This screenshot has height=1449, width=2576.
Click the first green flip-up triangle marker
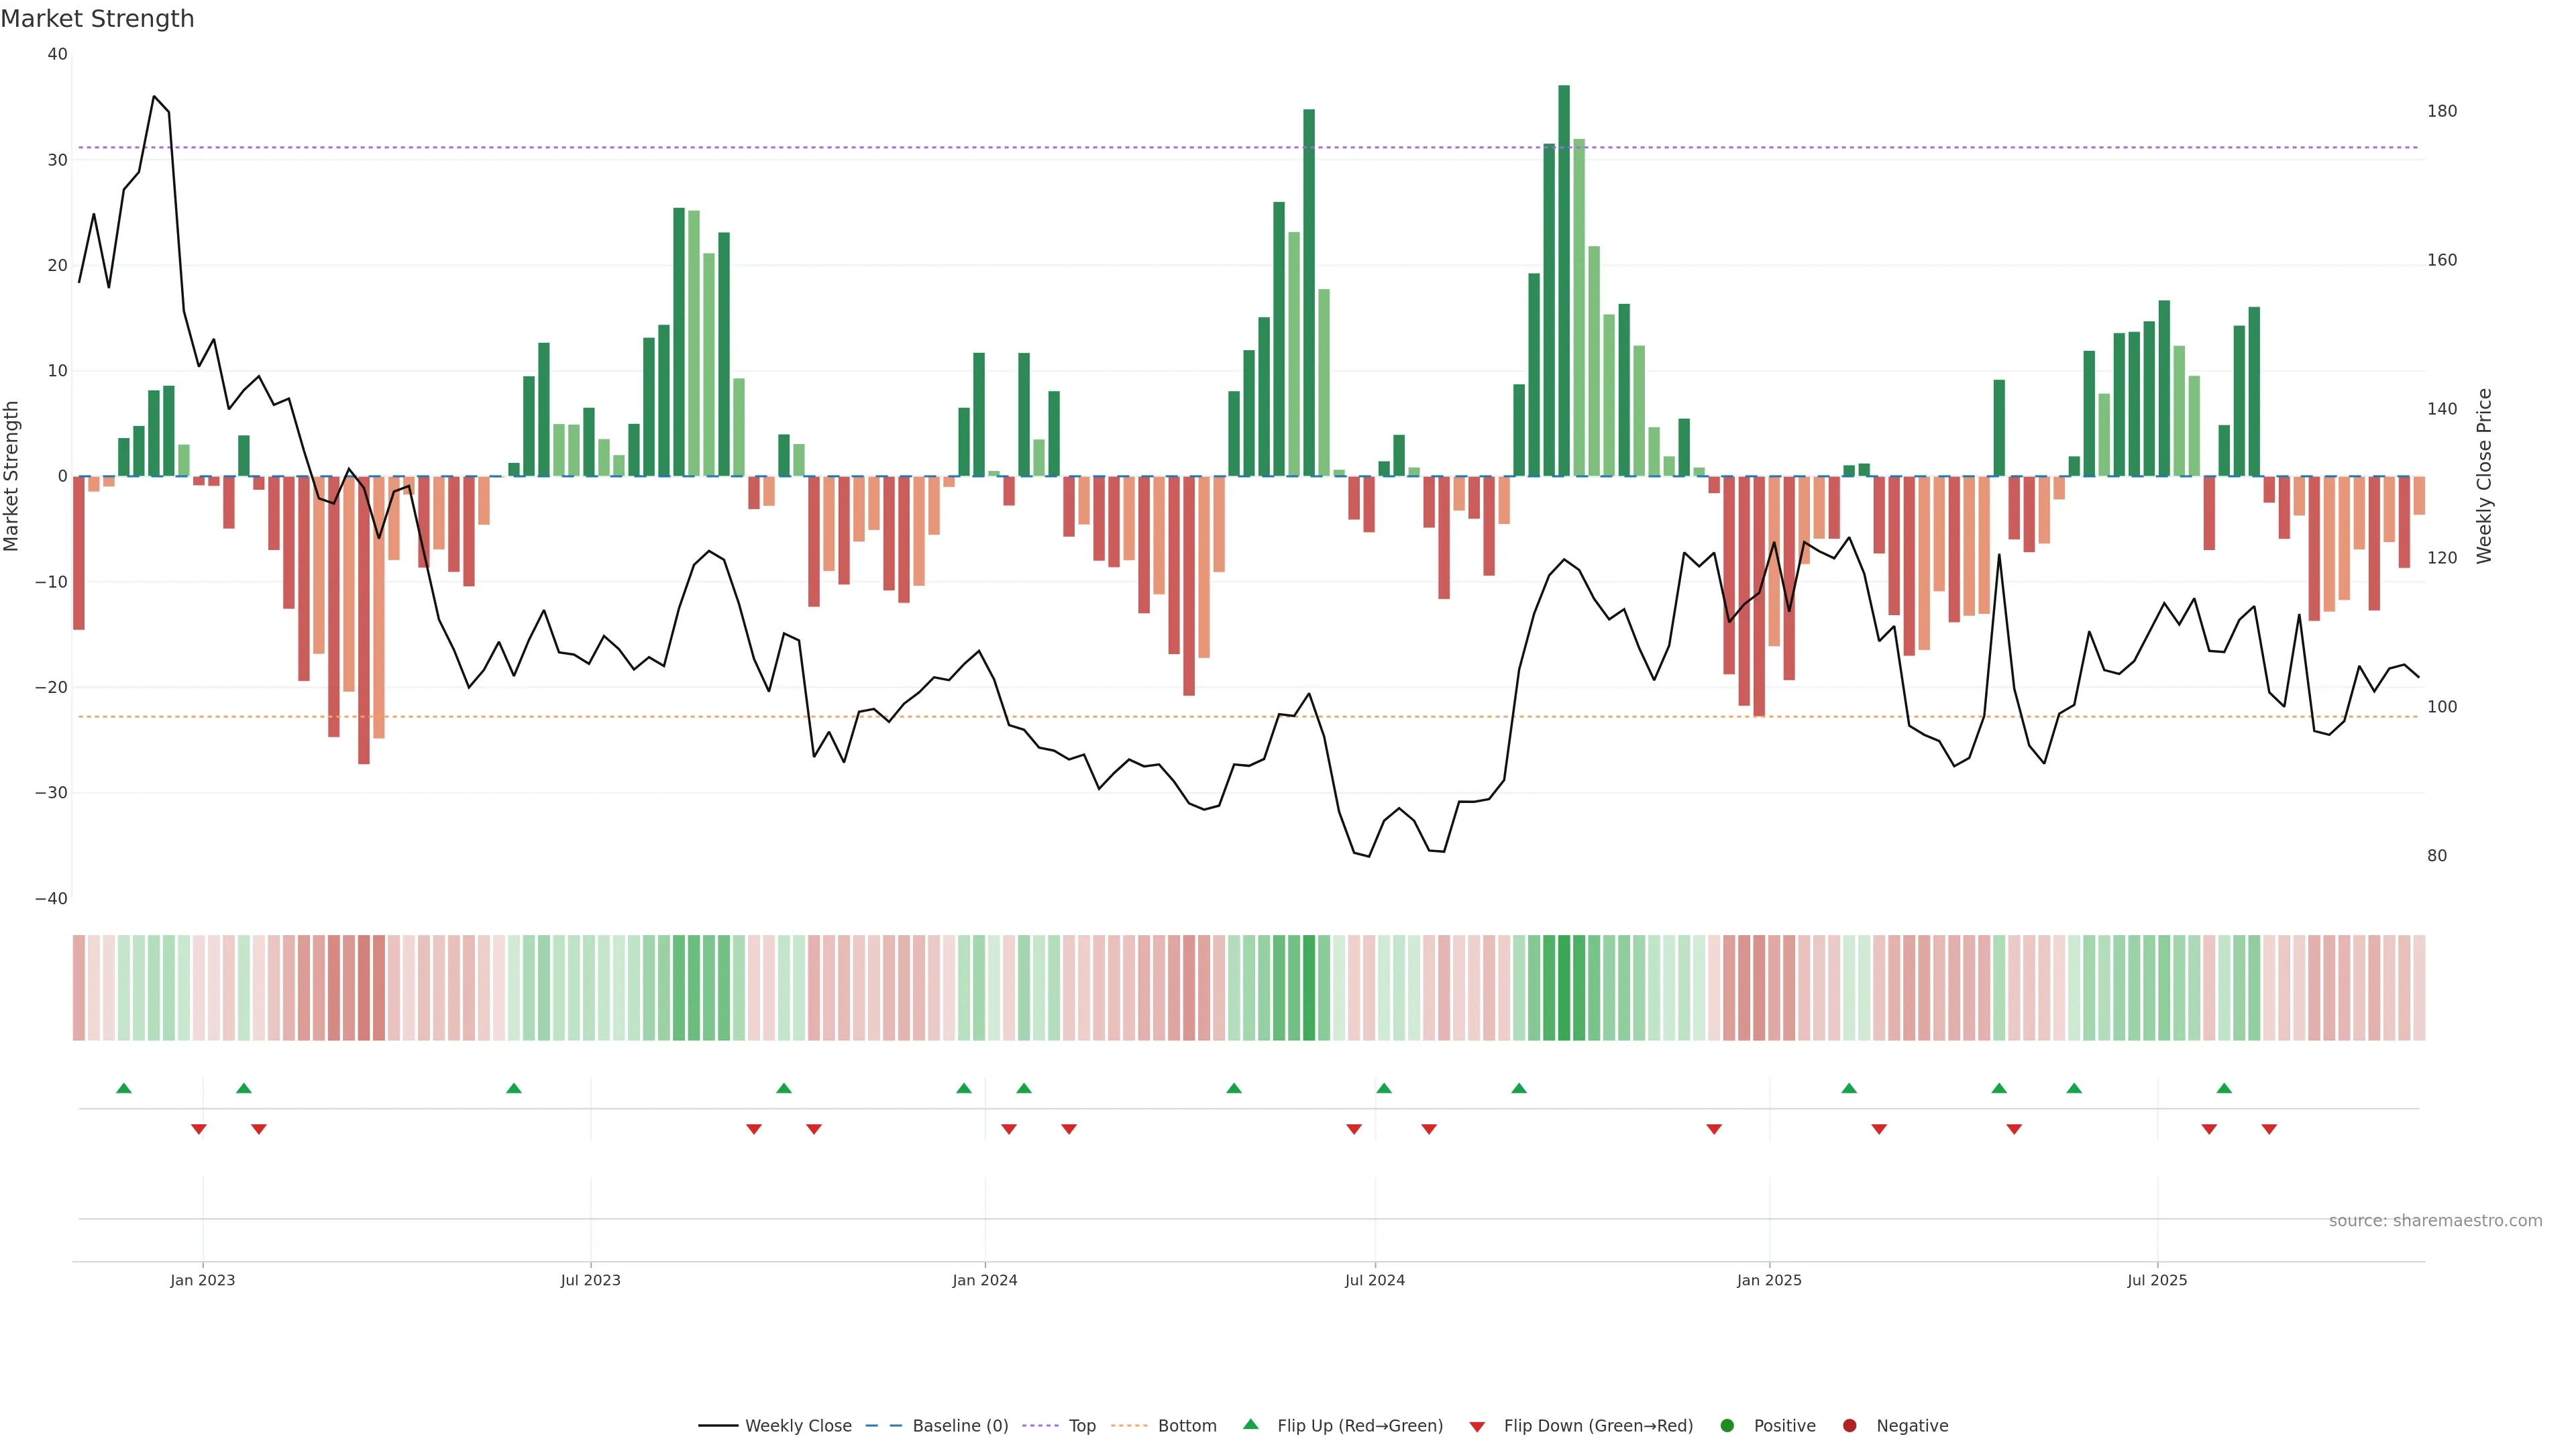click(124, 1088)
